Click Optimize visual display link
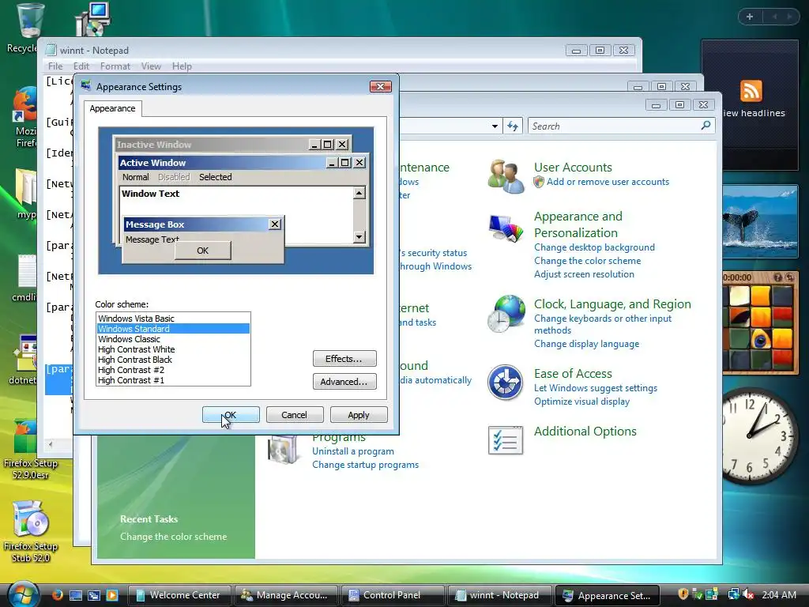This screenshot has height=607, width=809. click(x=582, y=402)
